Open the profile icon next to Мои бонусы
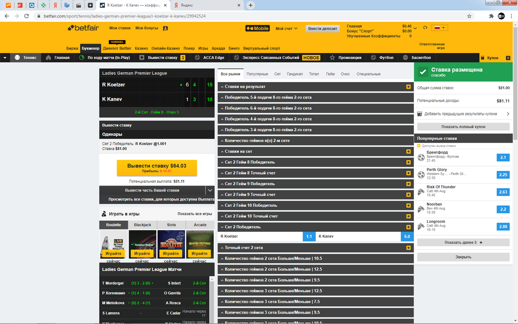The height and width of the screenshot is (324, 518). [165, 28]
